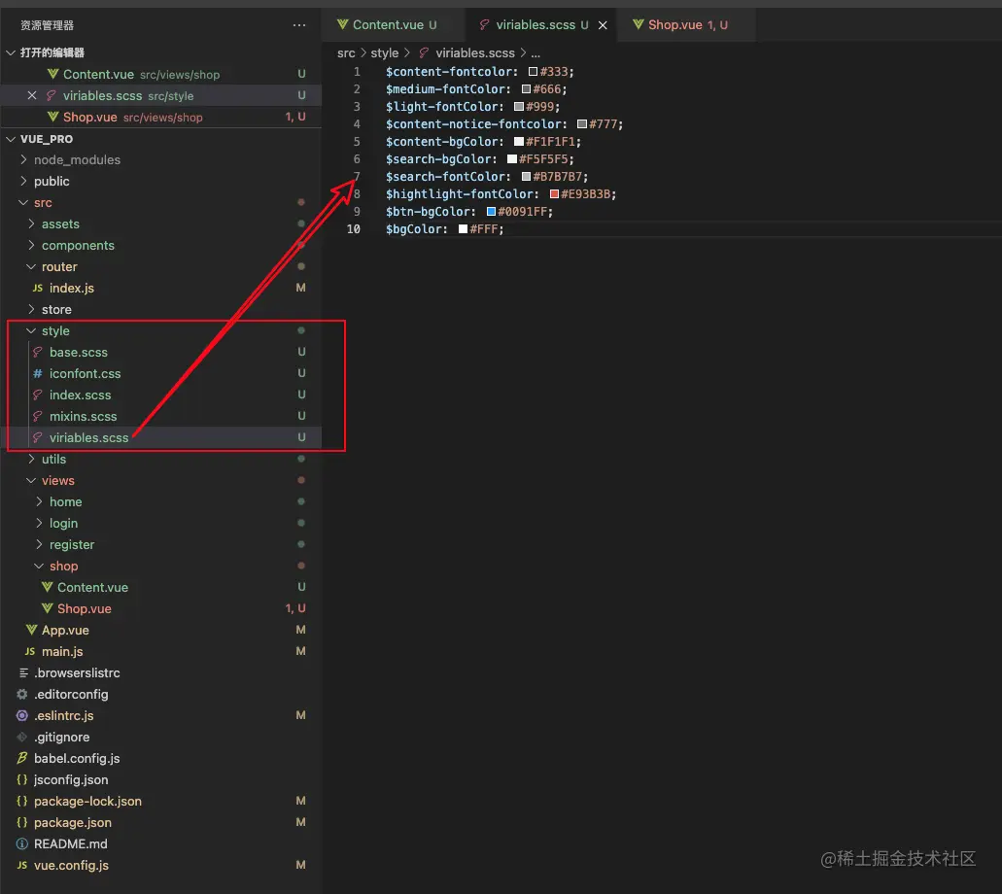Open mixins.scss sass file icon

click(38, 416)
